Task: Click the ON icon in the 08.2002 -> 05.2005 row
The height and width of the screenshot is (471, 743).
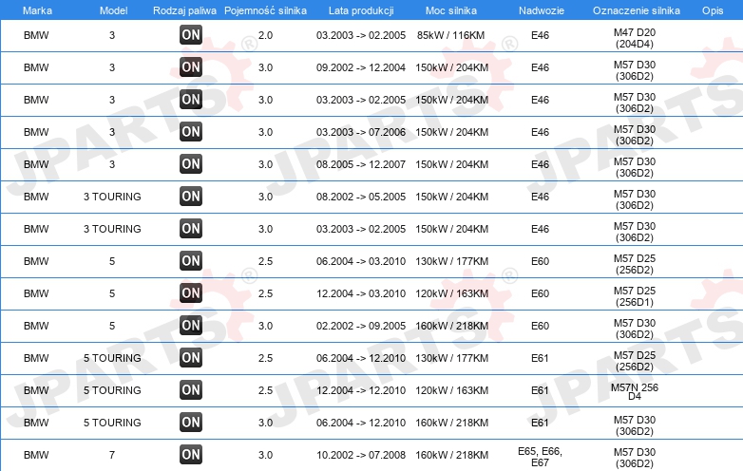Action: (191, 197)
